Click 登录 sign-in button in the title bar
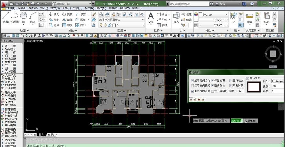 point(222,4)
